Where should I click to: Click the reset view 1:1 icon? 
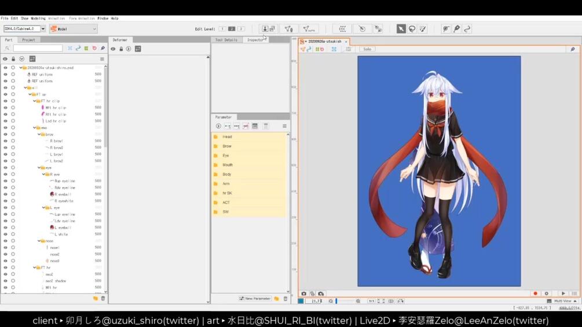[x=371, y=301]
